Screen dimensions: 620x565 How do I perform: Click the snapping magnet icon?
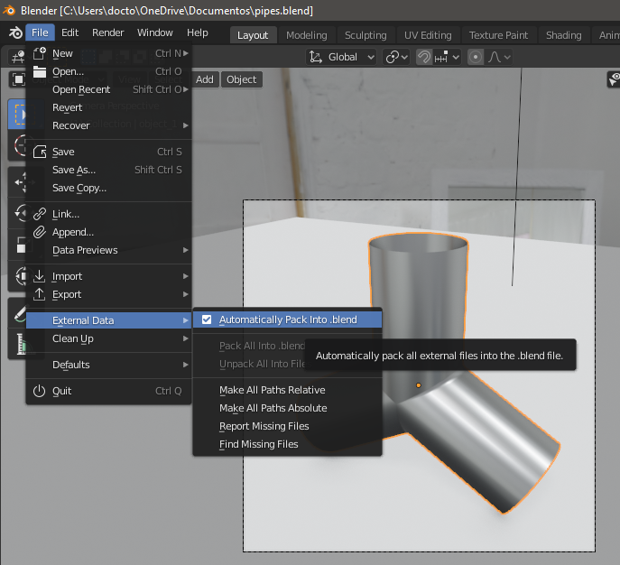click(424, 57)
